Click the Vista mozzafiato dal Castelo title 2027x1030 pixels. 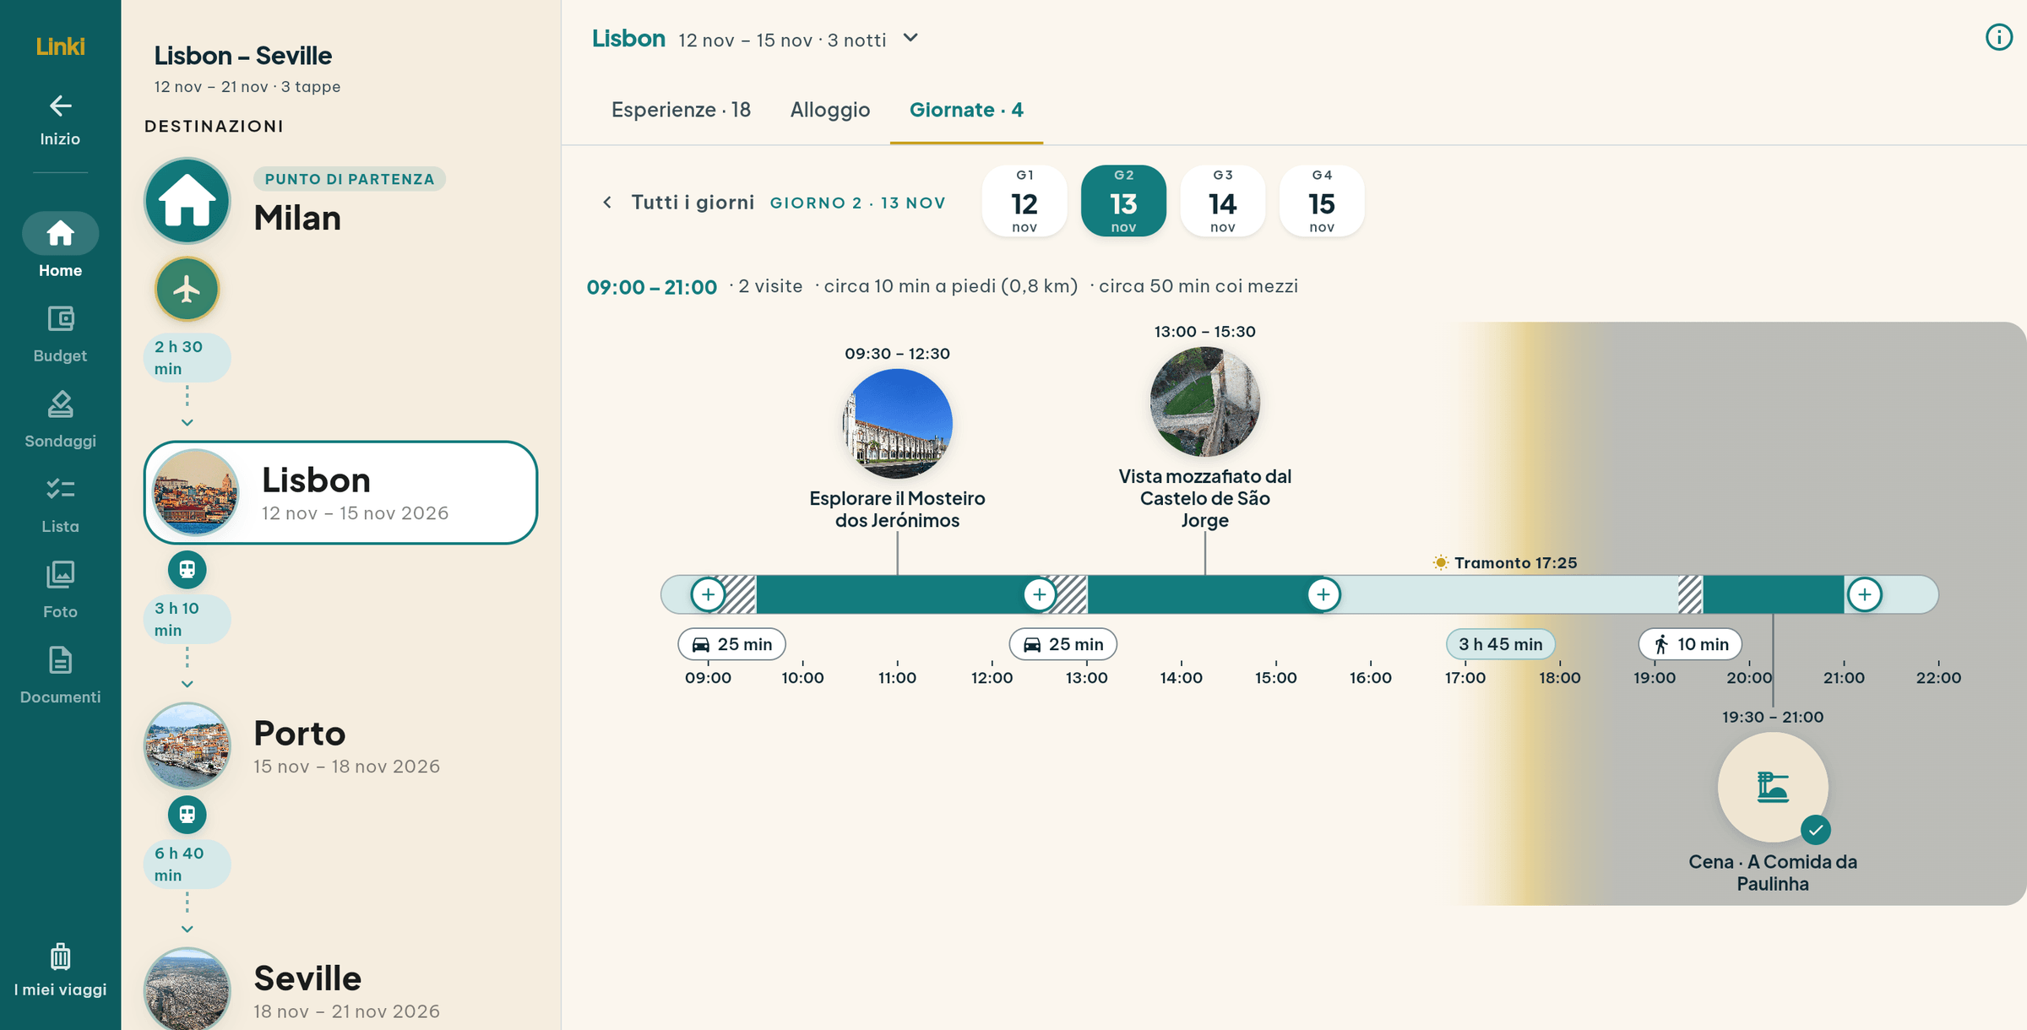click(x=1204, y=498)
